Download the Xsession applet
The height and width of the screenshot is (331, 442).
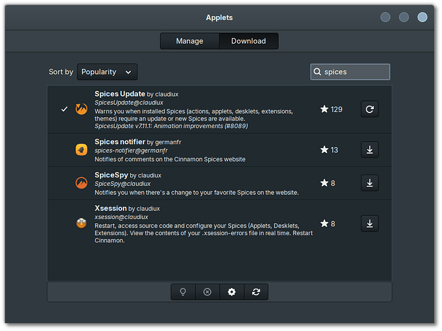[369, 224]
